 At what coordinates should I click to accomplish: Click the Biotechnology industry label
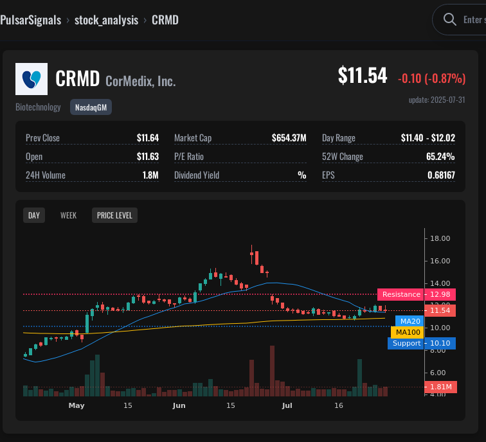tap(38, 107)
